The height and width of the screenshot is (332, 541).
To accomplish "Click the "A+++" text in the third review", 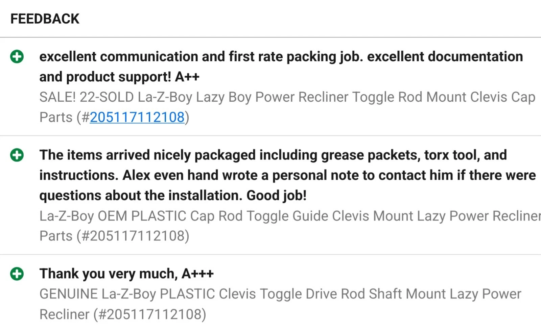I will (x=197, y=274).
